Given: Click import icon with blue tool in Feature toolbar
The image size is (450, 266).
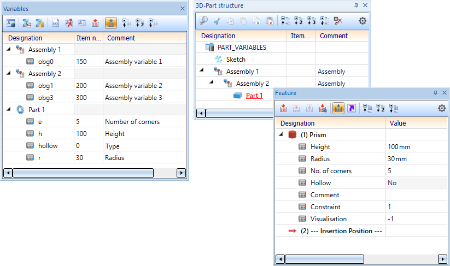Looking at the screenshot, I should (x=323, y=108).
